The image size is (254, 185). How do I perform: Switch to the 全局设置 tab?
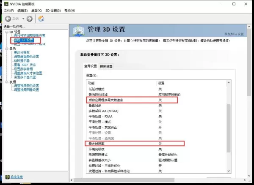tap(91, 66)
